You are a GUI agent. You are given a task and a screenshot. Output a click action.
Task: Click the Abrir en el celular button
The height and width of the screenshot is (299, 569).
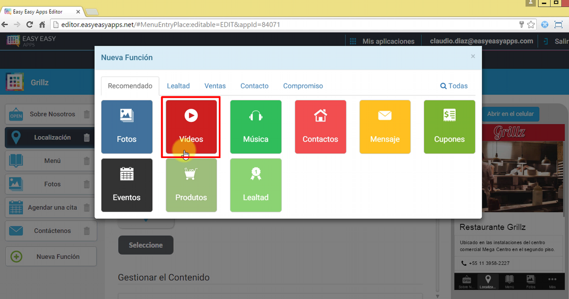coord(511,114)
